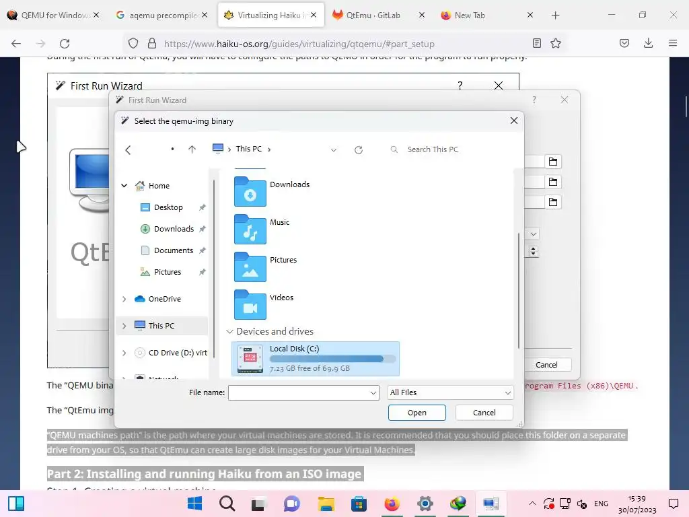Click the file list vertical scrollbar
The width and height of the screenshot is (689, 517).
point(519,290)
